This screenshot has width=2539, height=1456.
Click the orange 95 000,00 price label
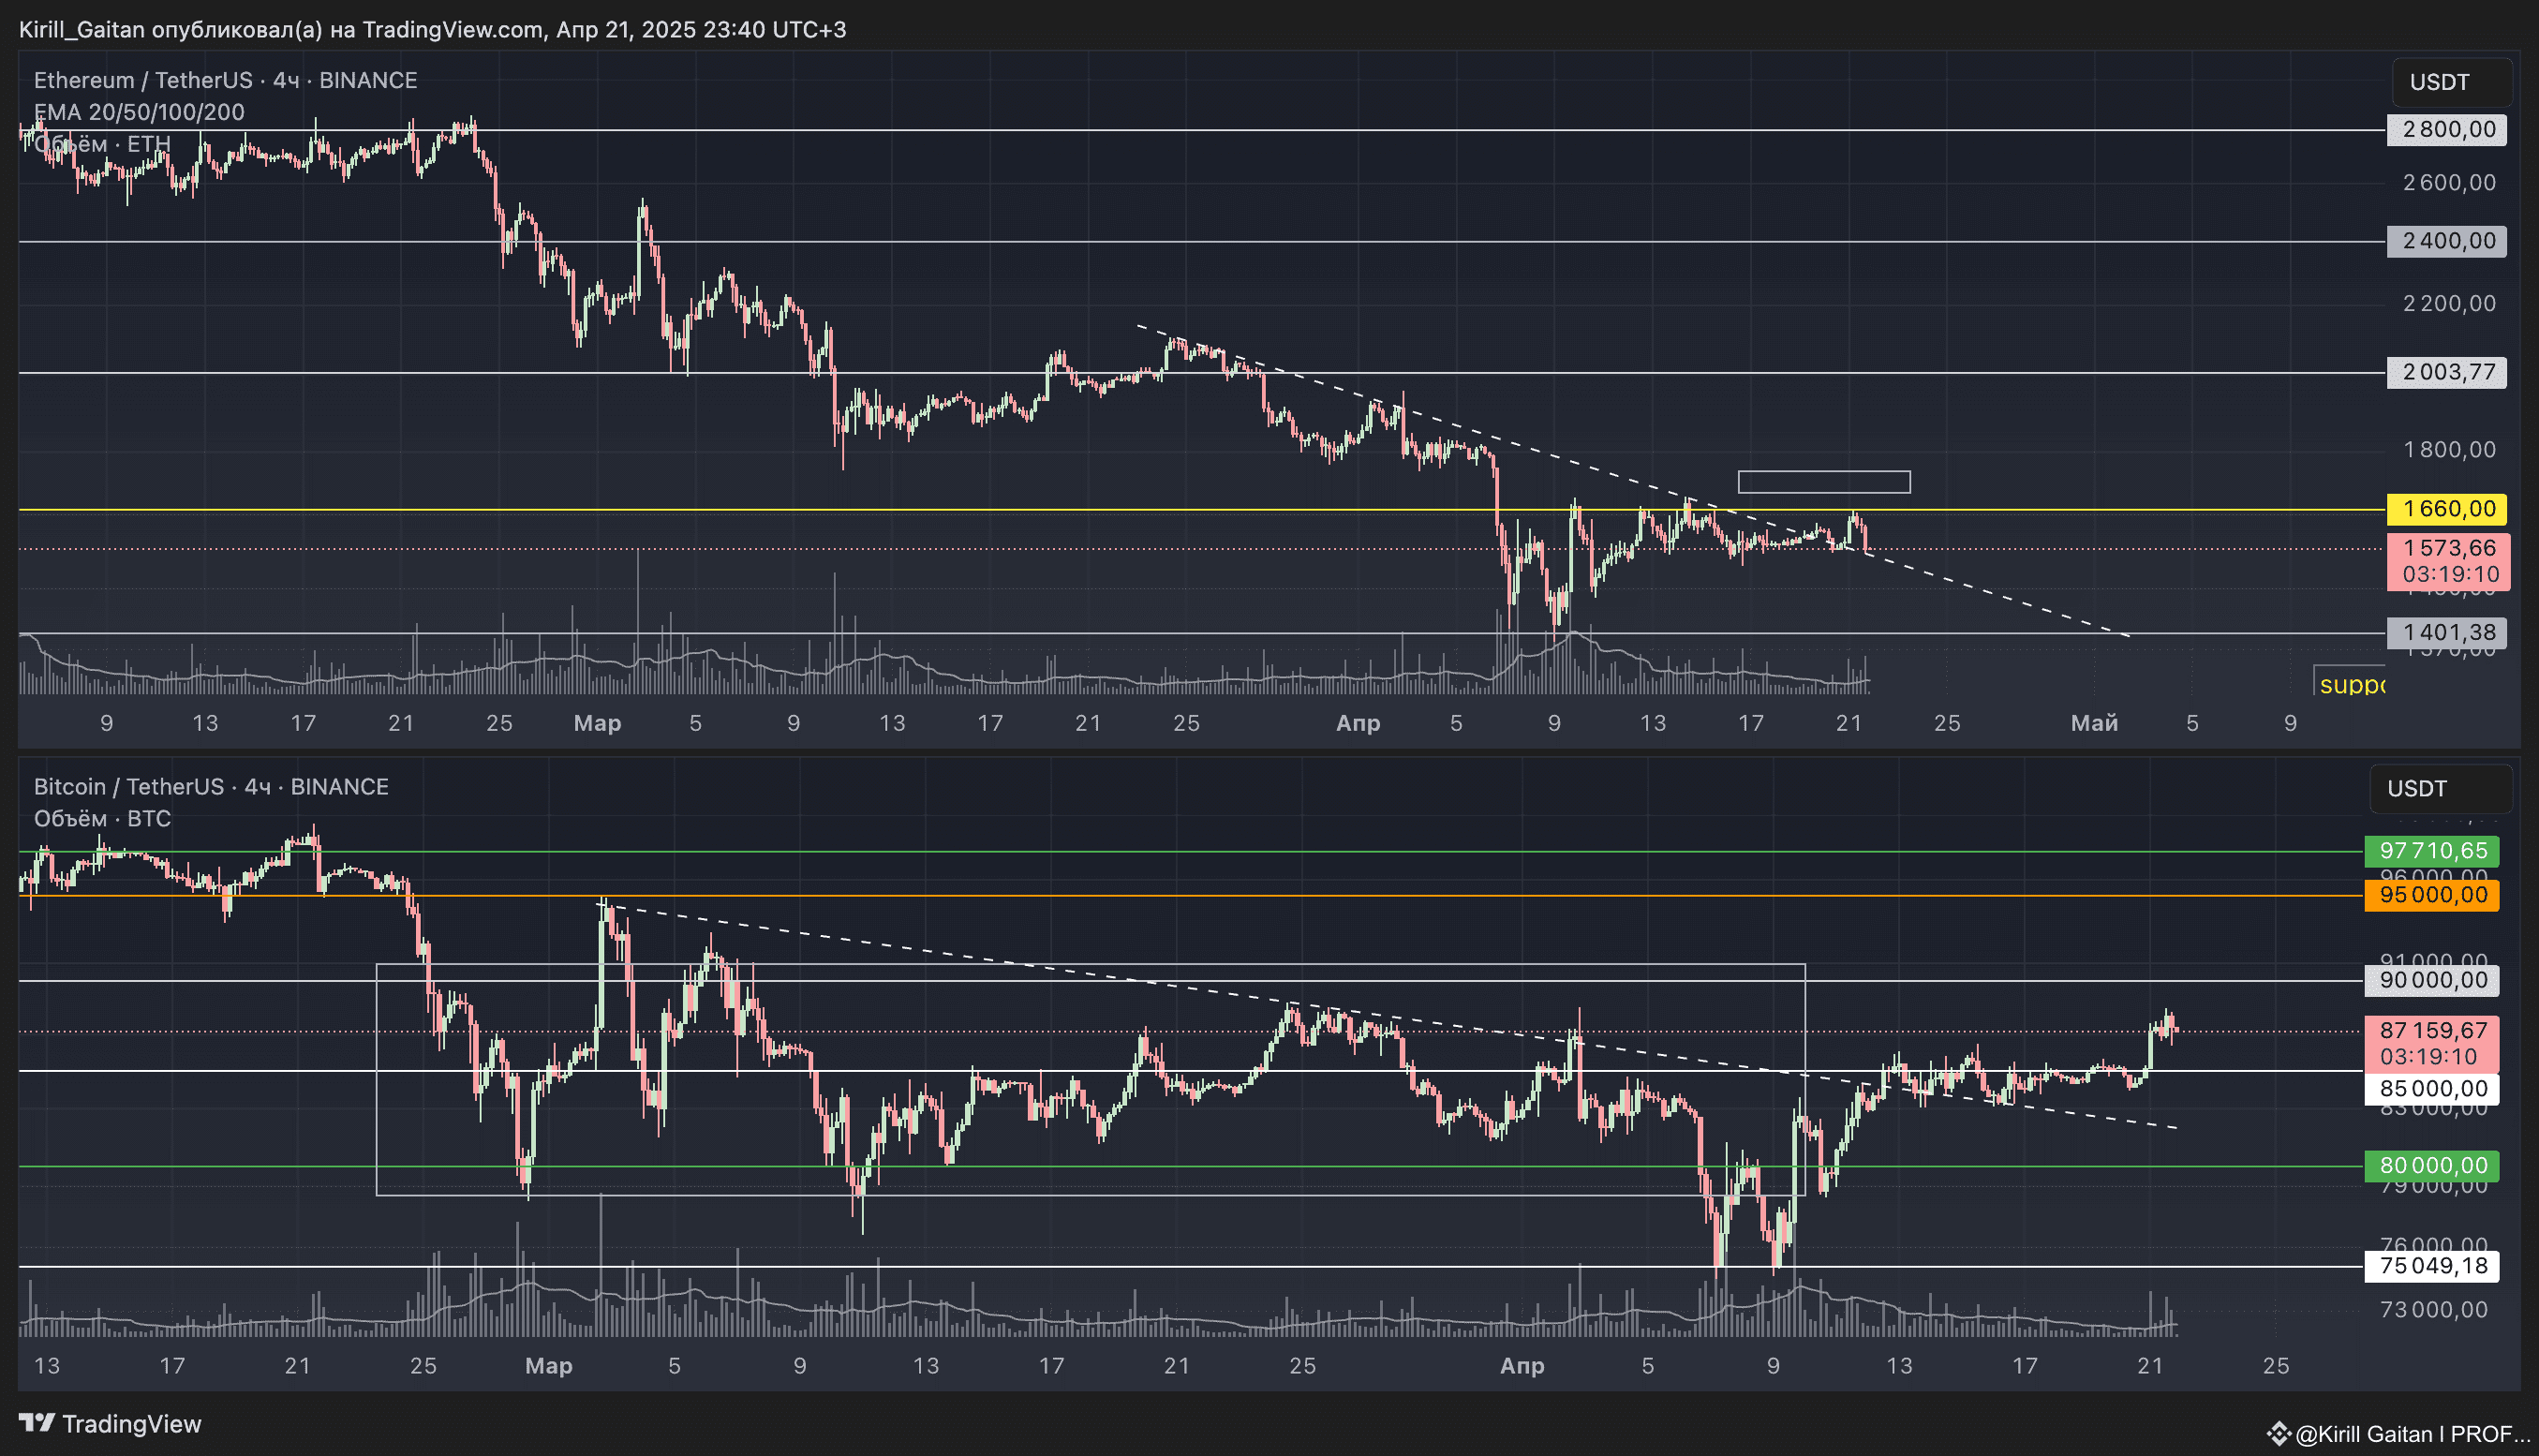click(x=2430, y=895)
